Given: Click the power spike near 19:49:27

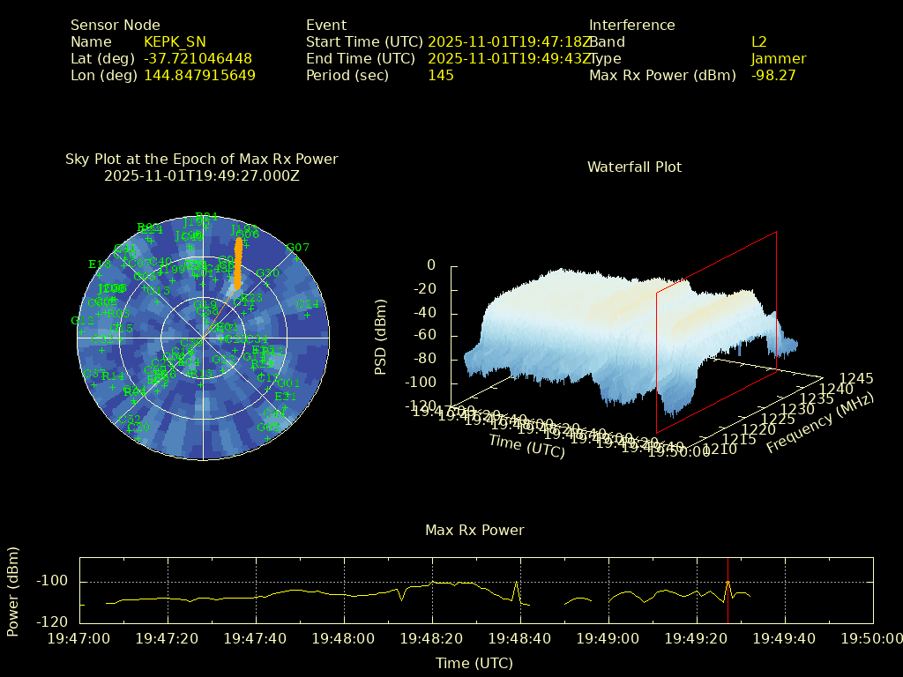Looking at the screenshot, I should [728, 583].
